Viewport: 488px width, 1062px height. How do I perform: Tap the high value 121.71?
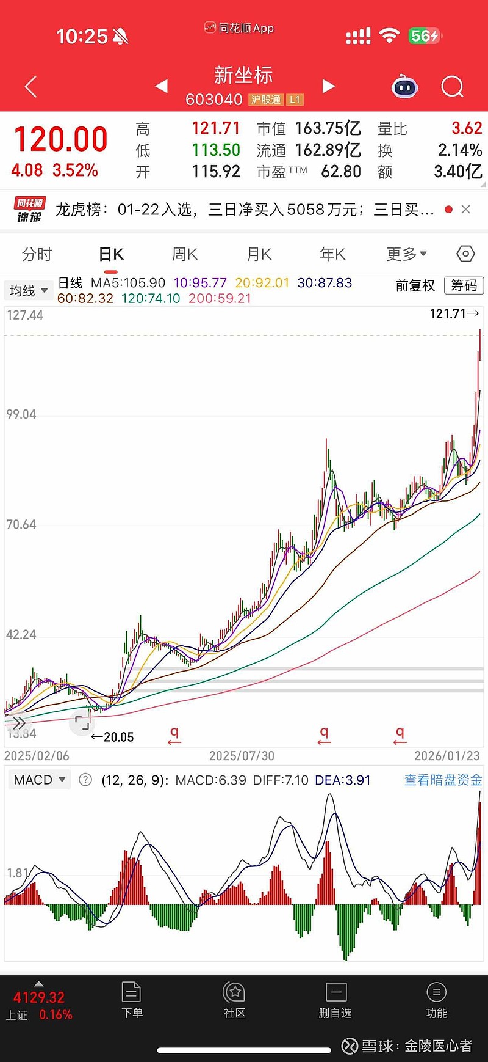(216, 128)
